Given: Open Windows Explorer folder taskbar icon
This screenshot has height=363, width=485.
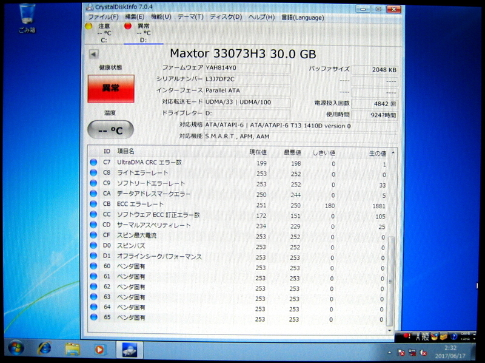Looking at the screenshot, I should (72, 350).
